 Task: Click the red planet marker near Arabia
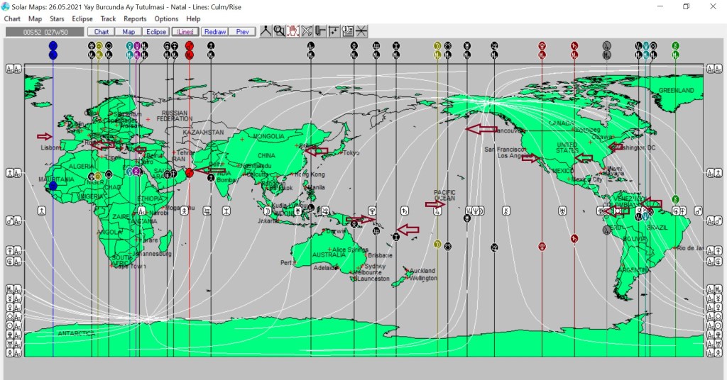pyautogui.click(x=190, y=172)
